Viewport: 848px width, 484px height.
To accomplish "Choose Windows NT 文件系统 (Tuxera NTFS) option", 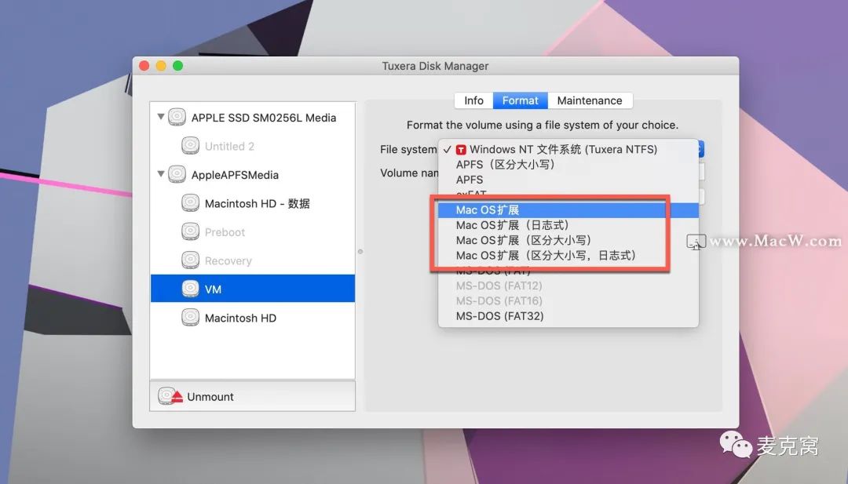I will [568, 149].
